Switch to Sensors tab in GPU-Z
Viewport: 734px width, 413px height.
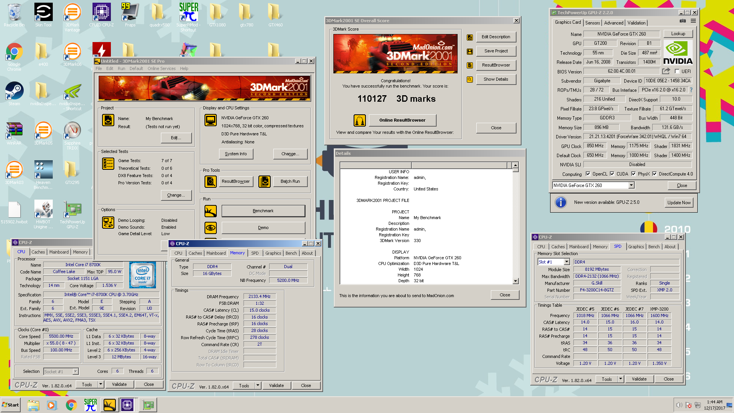click(x=593, y=23)
